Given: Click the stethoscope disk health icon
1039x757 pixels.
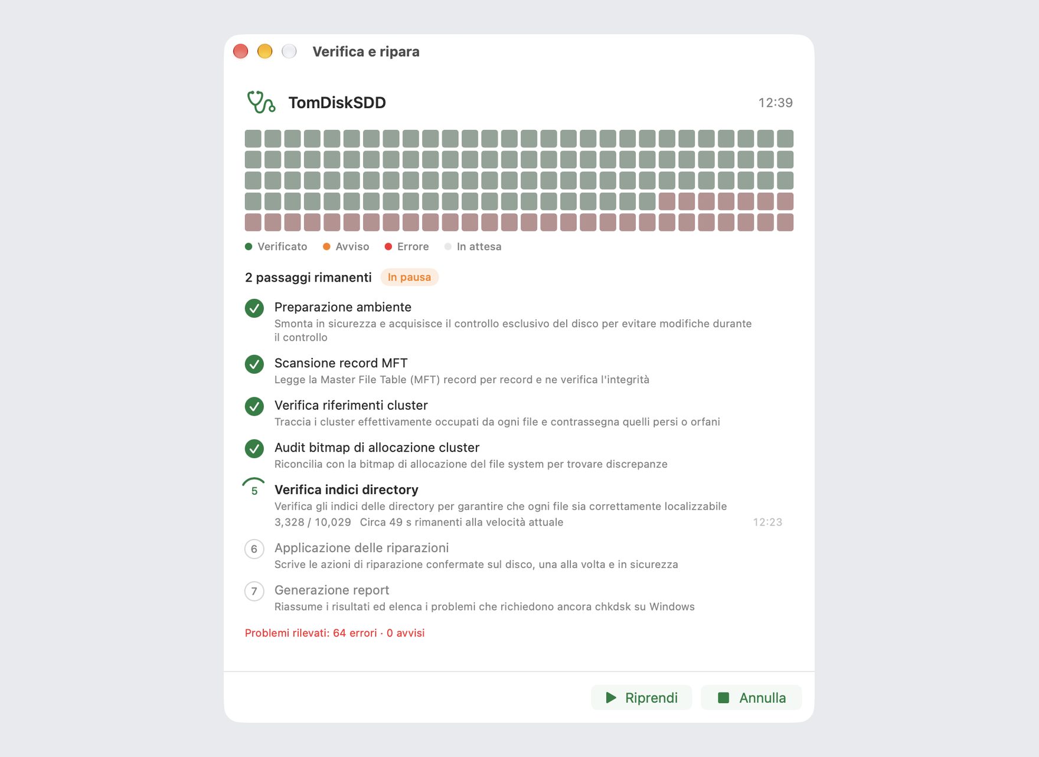Looking at the screenshot, I should [261, 102].
